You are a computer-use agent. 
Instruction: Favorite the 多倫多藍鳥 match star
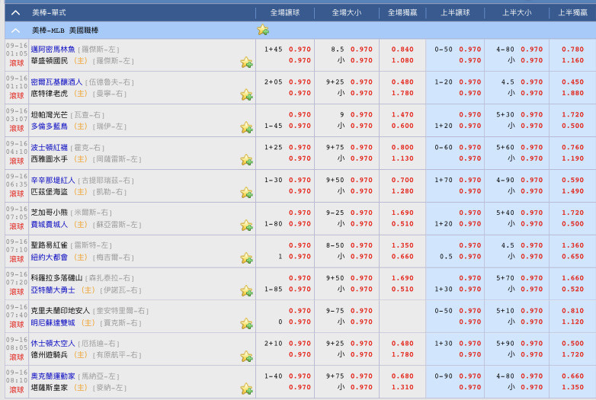(246, 127)
